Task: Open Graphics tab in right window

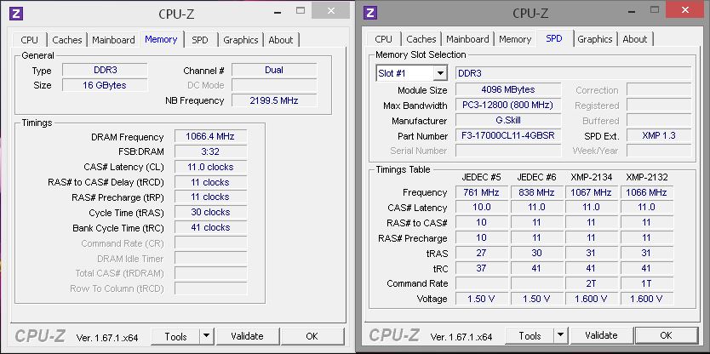Action: [595, 39]
